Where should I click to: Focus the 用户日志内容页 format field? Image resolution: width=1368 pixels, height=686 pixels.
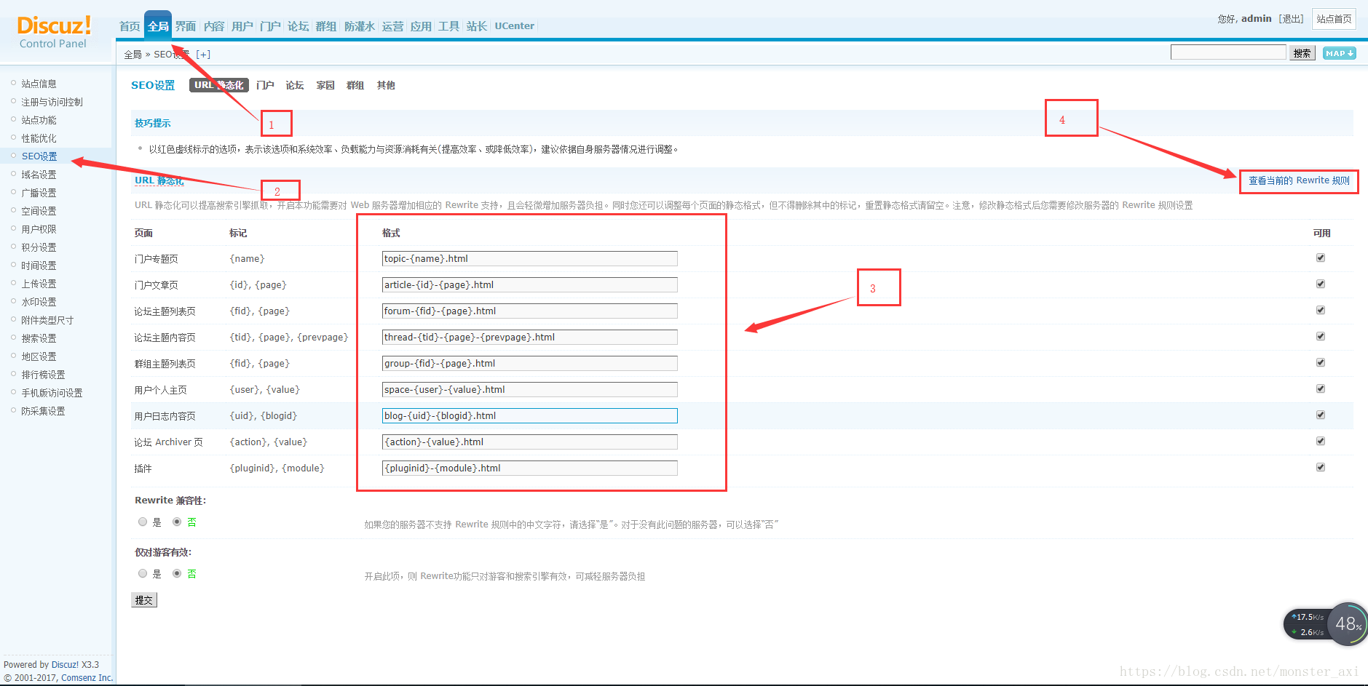coord(529,415)
